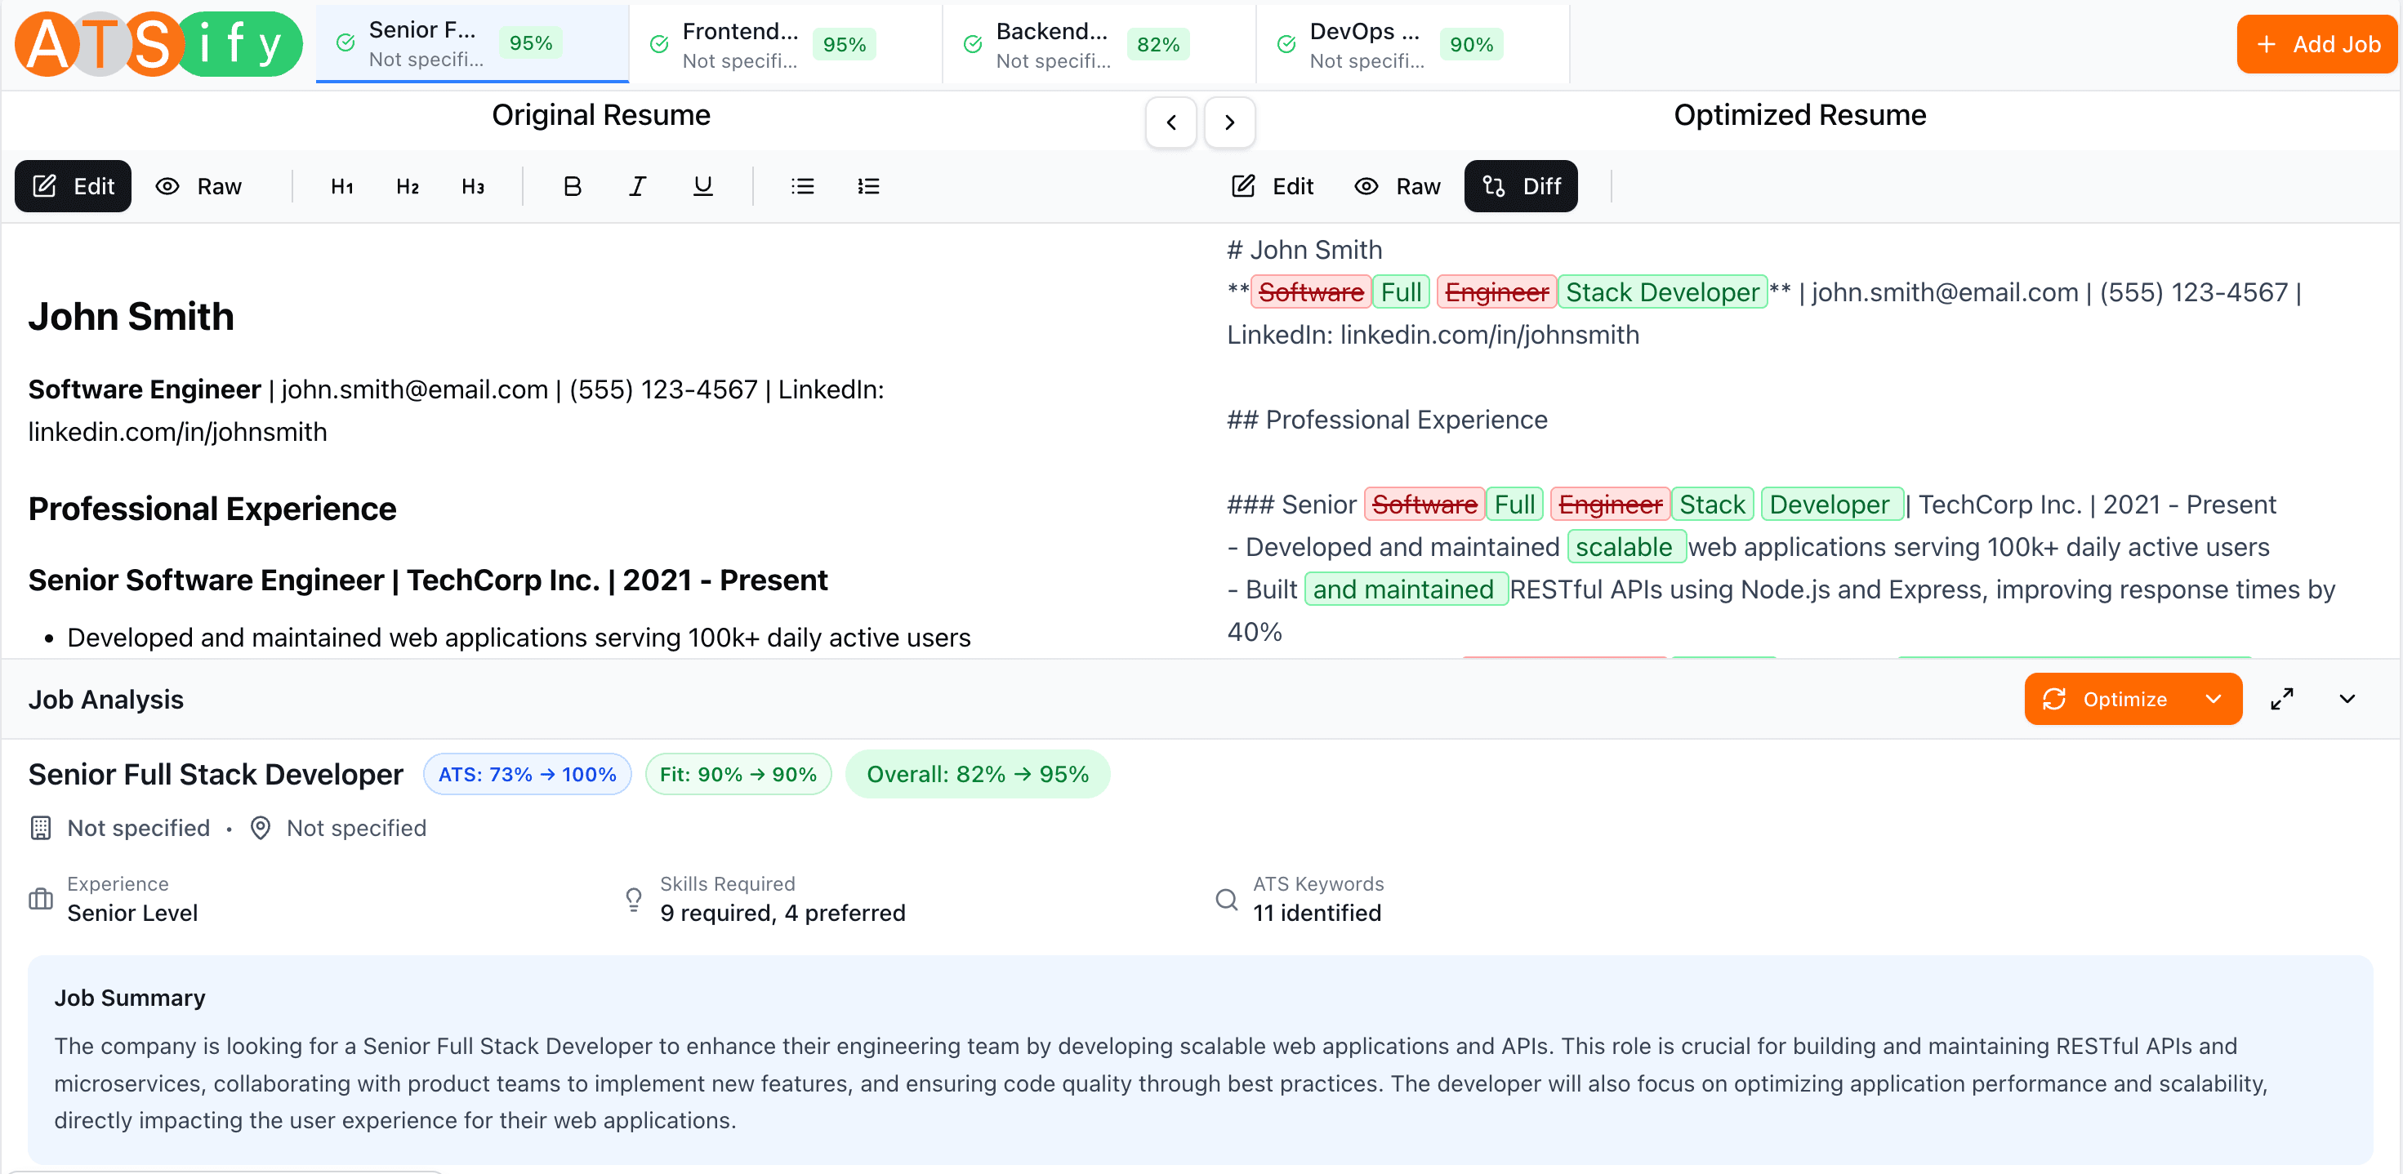
Task: Switch optimized resume to Raw view
Action: 1397,186
